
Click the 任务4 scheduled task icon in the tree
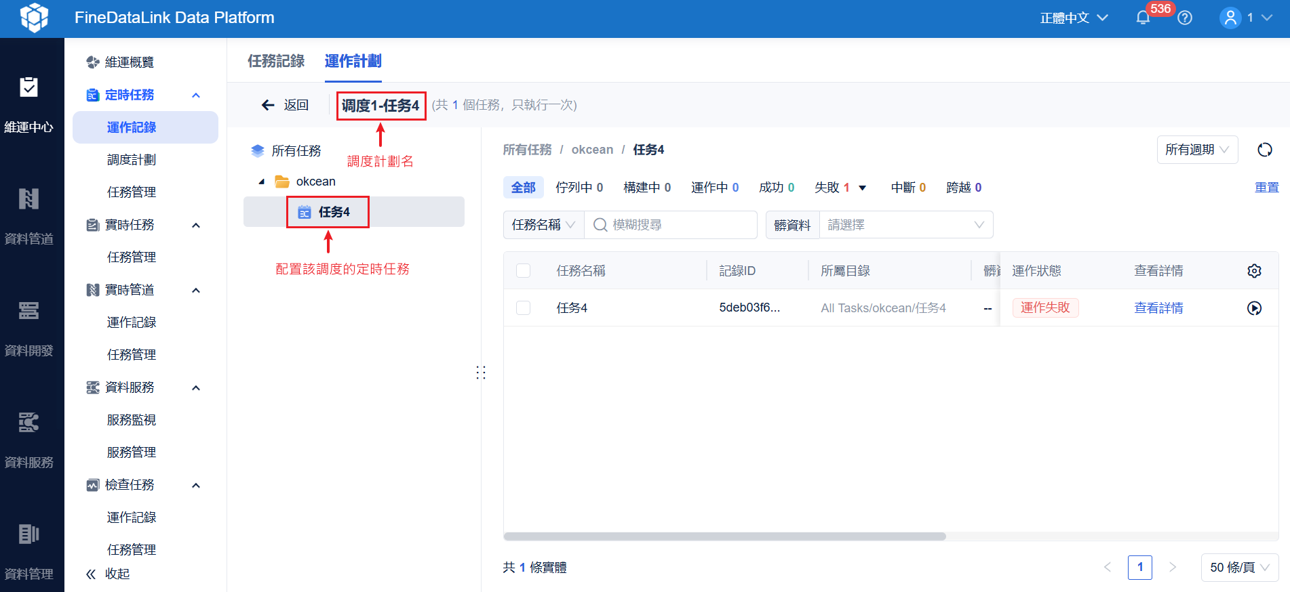click(305, 212)
